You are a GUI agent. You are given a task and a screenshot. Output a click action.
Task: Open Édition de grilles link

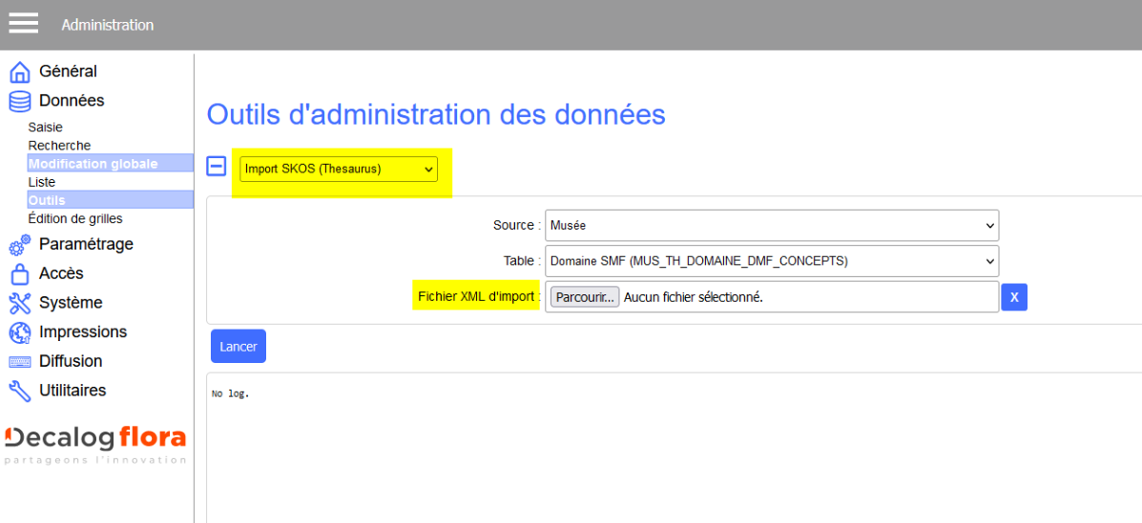click(75, 218)
